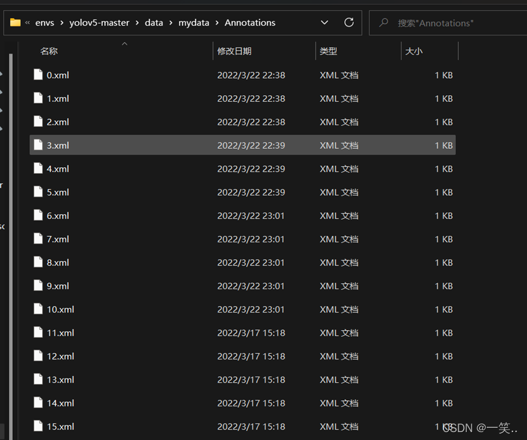Sort by 名称 column header
The image size is (527, 440).
tap(49, 51)
